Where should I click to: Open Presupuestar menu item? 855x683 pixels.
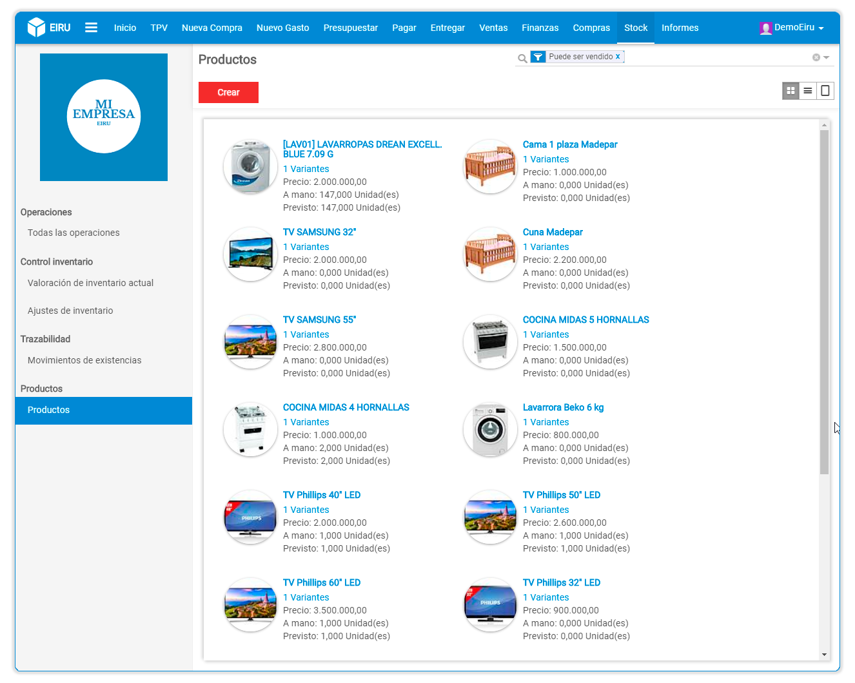tap(351, 28)
